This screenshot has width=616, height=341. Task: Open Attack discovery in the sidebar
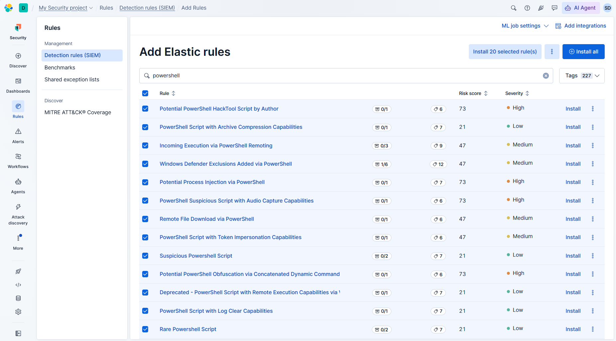pyautogui.click(x=18, y=214)
